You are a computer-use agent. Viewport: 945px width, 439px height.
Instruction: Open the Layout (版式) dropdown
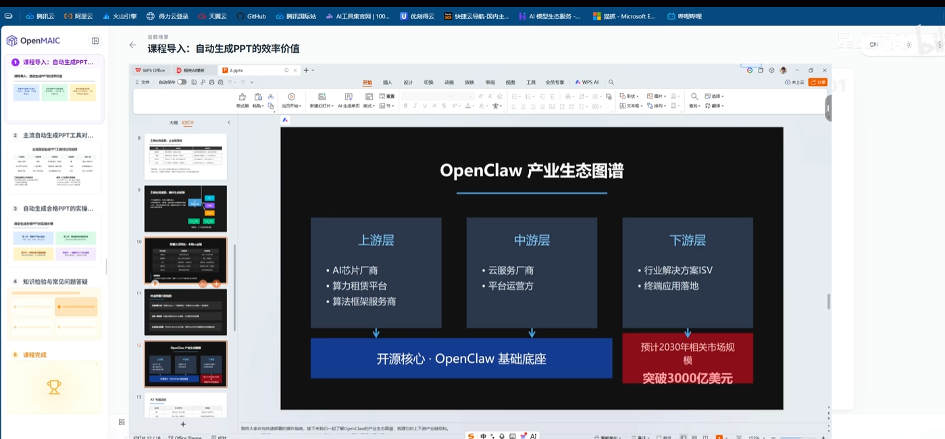click(x=369, y=106)
